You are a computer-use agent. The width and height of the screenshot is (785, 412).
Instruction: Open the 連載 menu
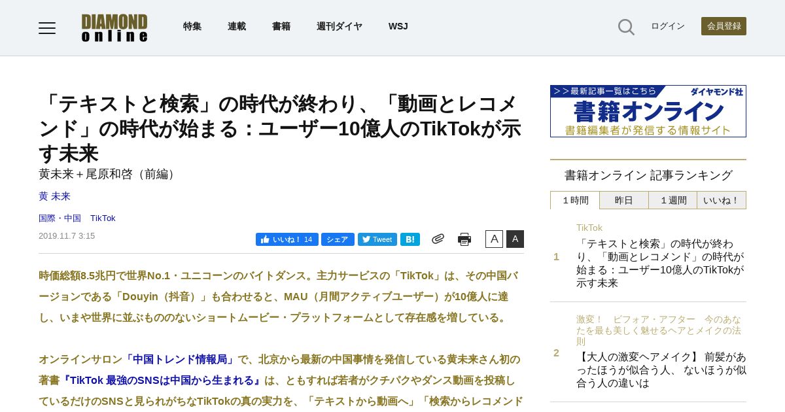coord(237,26)
